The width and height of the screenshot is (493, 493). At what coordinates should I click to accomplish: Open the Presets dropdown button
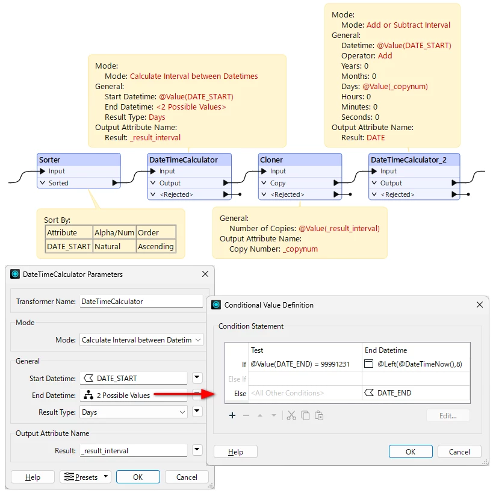(85, 477)
